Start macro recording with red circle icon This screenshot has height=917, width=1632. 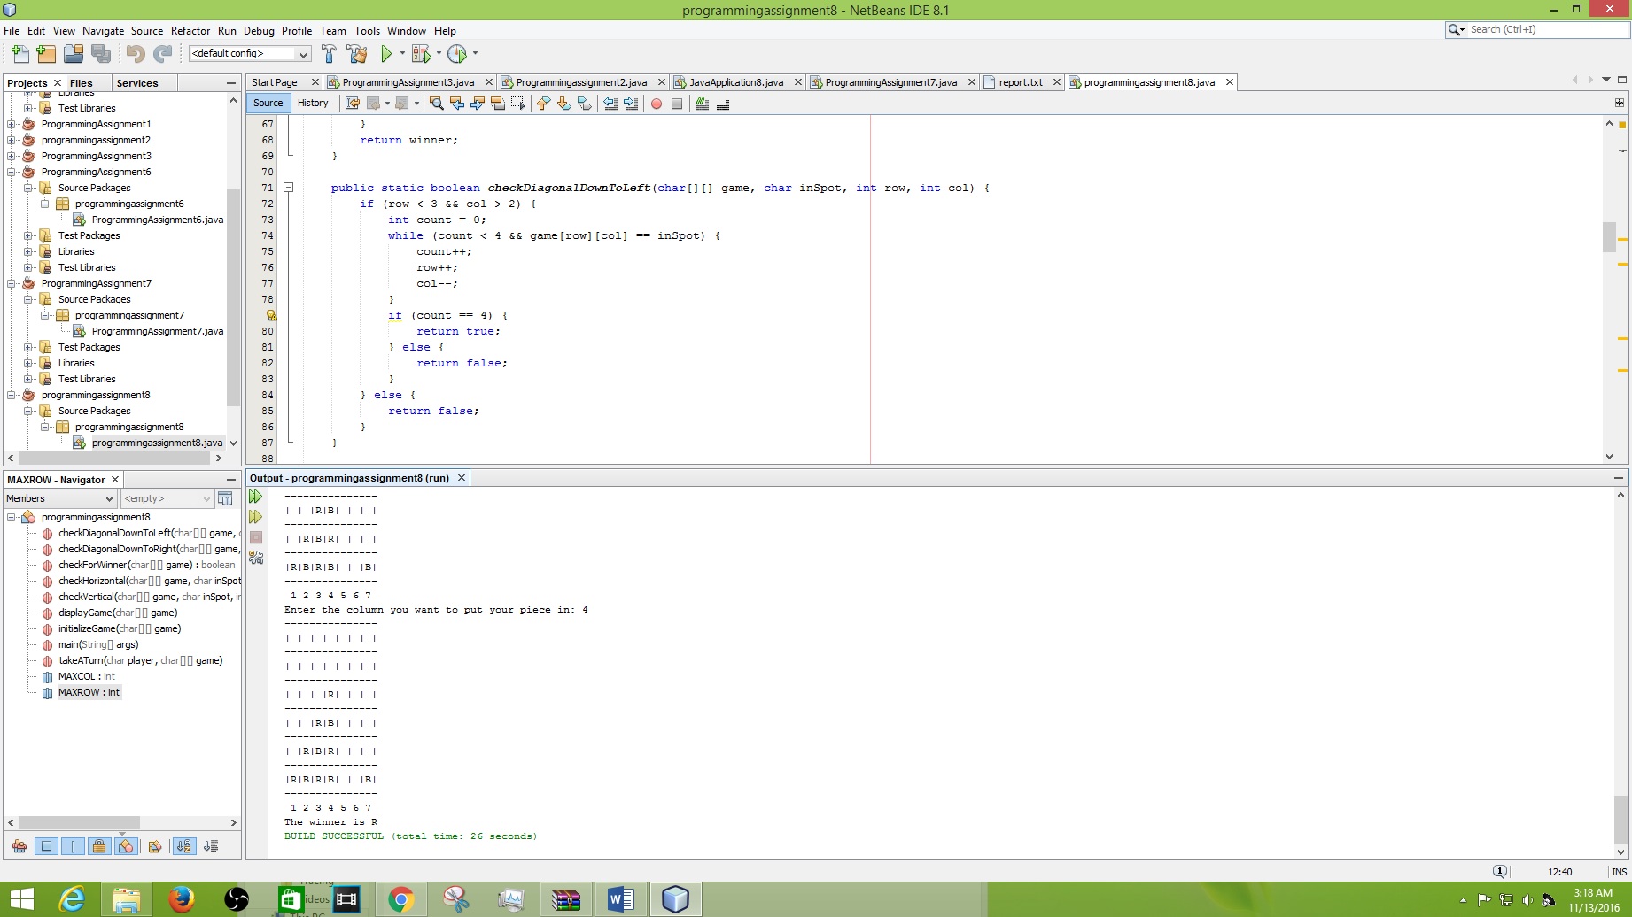click(x=657, y=104)
